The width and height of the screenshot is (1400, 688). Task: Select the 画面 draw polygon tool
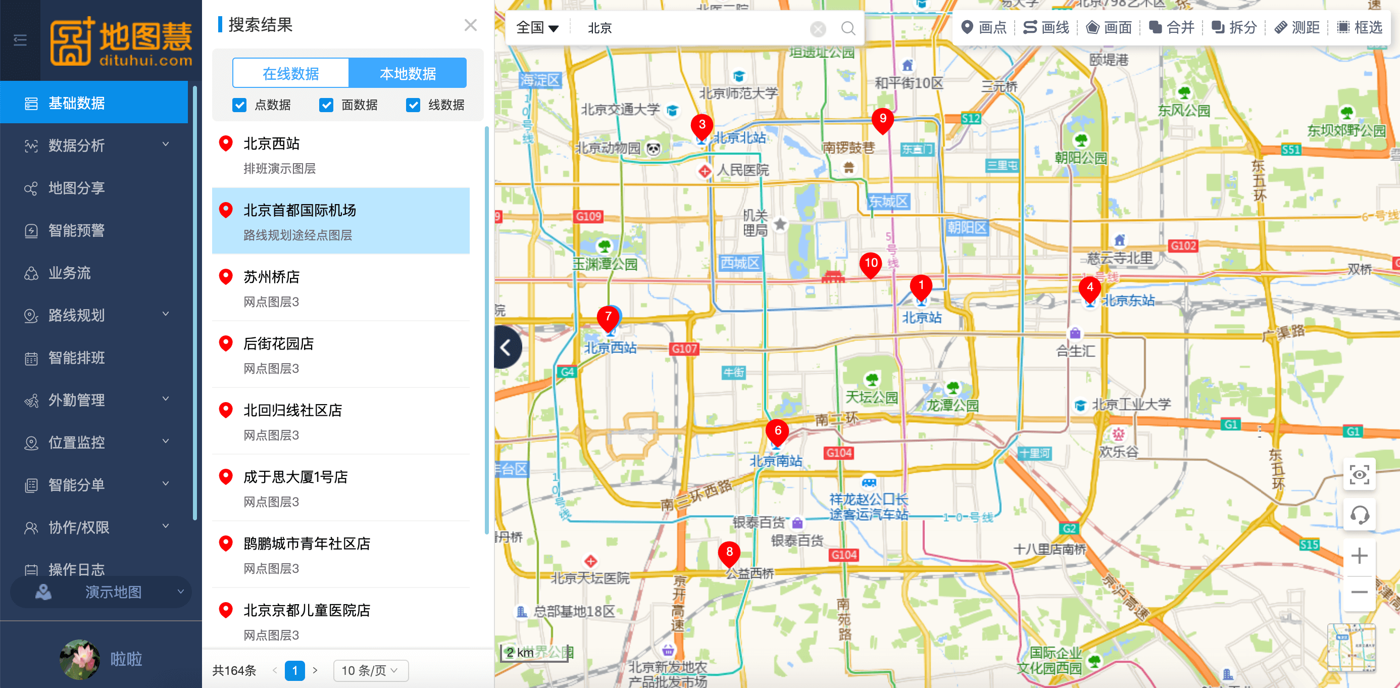pos(1109,27)
